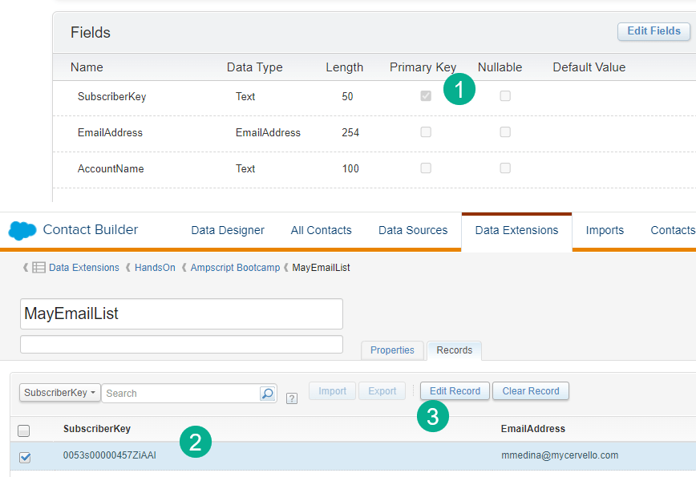The width and height of the screenshot is (696, 477).
Task: Uncheck the selected record row checkbox
Action: tap(25, 457)
